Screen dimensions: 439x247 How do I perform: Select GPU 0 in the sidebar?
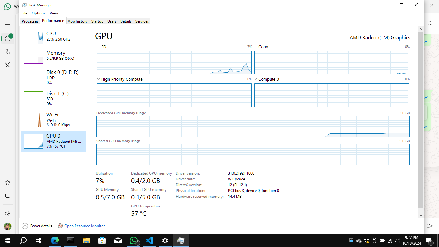[x=53, y=141]
